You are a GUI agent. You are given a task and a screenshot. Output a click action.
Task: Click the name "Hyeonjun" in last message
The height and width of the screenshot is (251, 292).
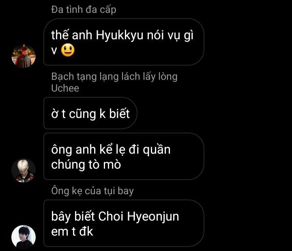(x=153, y=217)
